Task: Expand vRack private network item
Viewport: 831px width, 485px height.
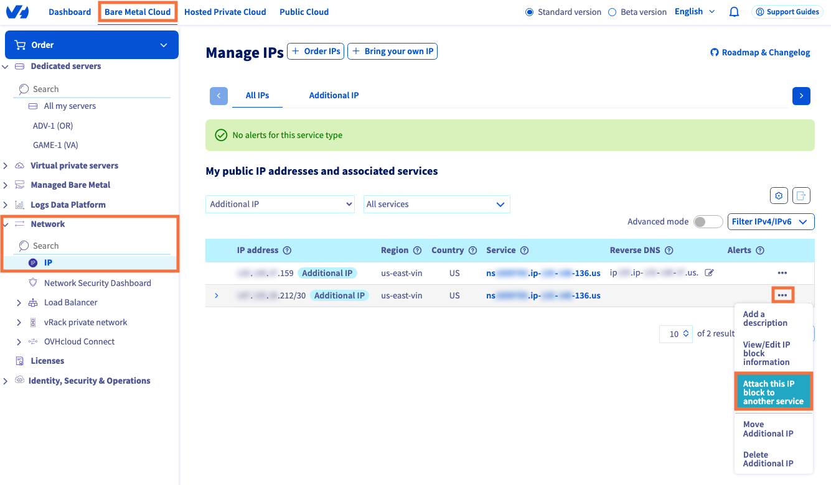Action: pos(19,323)
